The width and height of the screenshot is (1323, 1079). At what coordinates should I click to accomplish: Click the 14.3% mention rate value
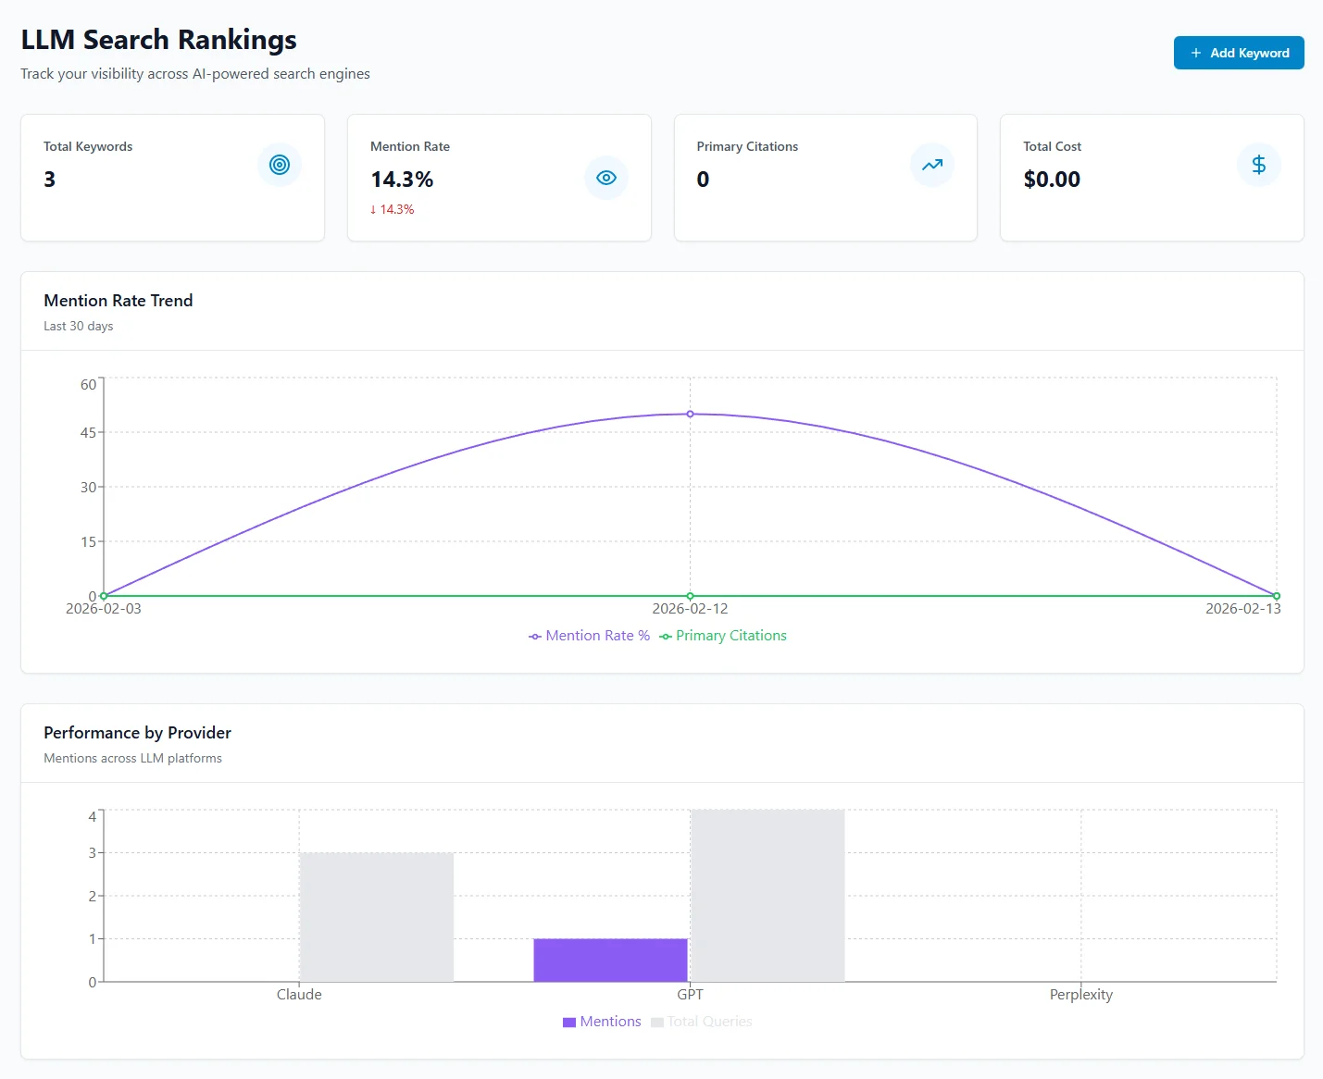tap(402, 180)
